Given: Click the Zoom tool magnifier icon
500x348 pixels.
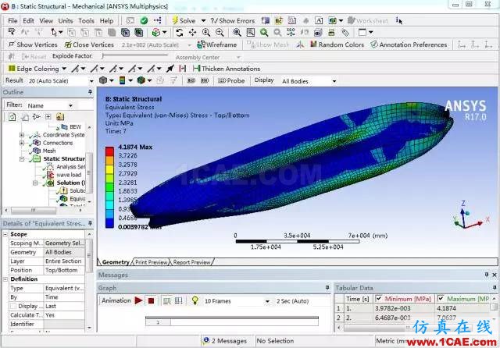Looking at the screenshot, I should (206, 33).
